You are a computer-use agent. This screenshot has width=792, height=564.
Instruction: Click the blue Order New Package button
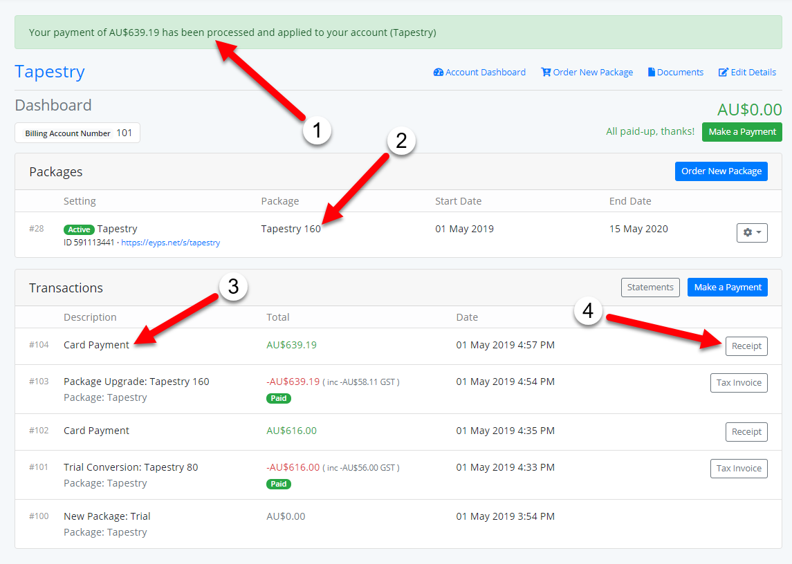point(721,171)
